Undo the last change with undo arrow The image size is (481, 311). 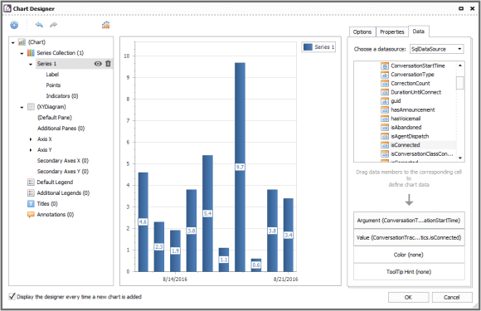pos(39,25)
